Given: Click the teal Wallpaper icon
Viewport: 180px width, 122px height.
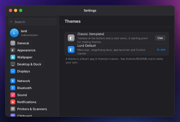Looking at the screenshot, I should pos(13,57).
